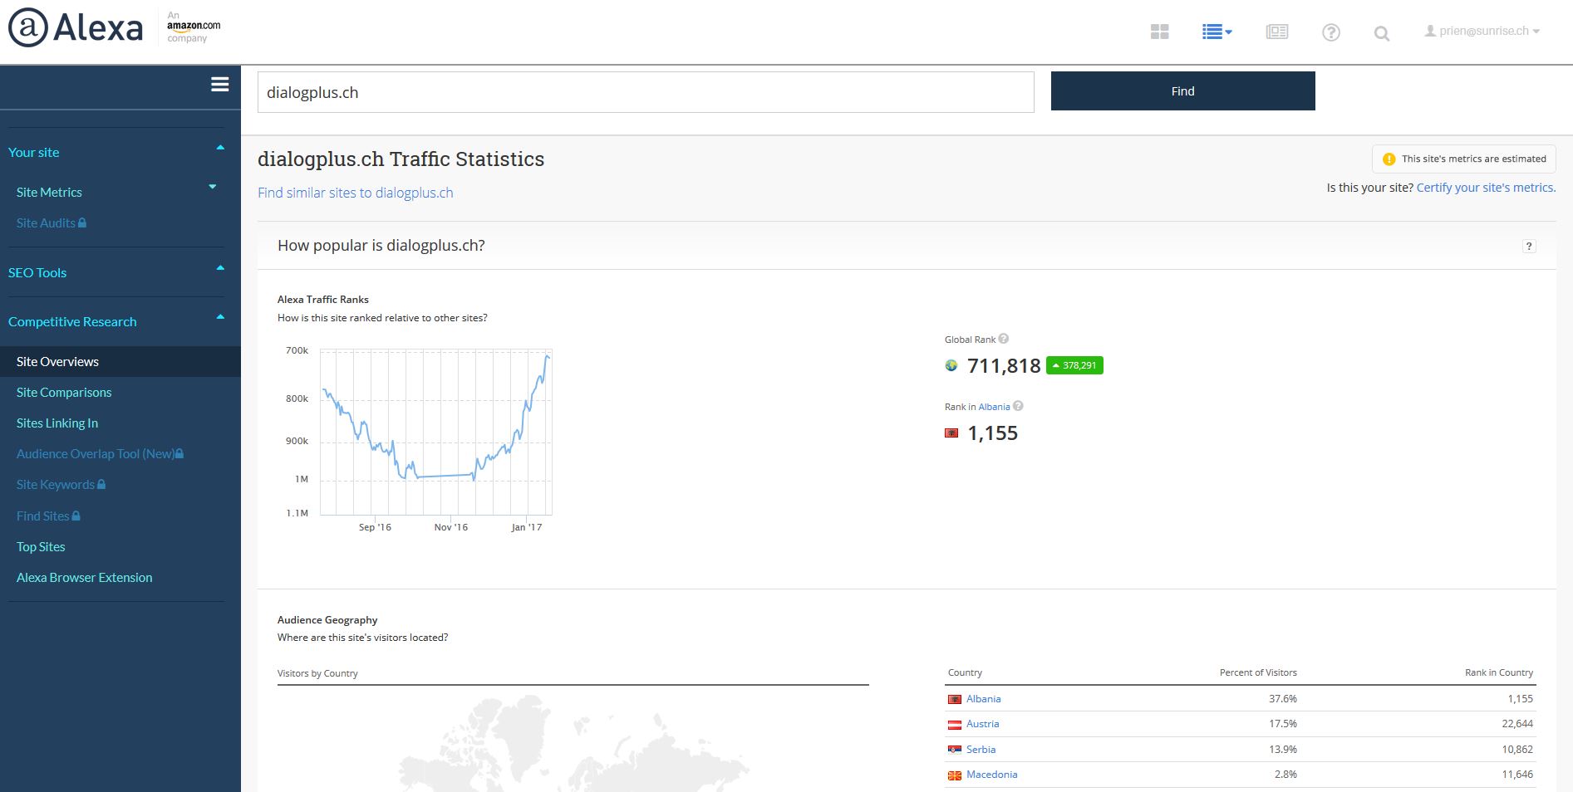Screen dimensions: 1573x792
Task: Collapse the Competitive Research section
Action: (220, 318)
